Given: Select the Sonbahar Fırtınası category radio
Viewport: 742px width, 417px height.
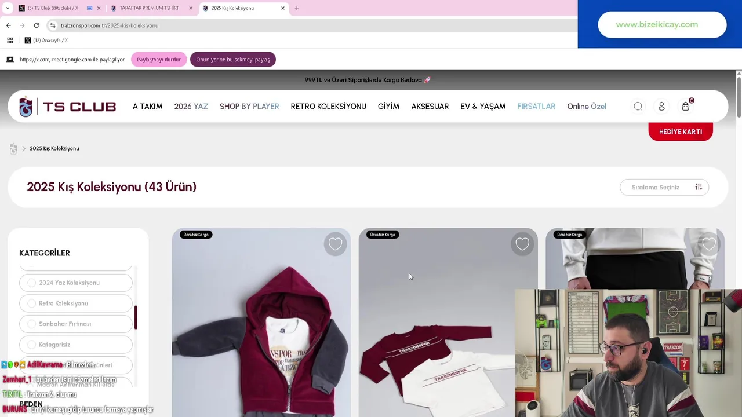Looking at the screenshot, I should [x=31, y=324].
